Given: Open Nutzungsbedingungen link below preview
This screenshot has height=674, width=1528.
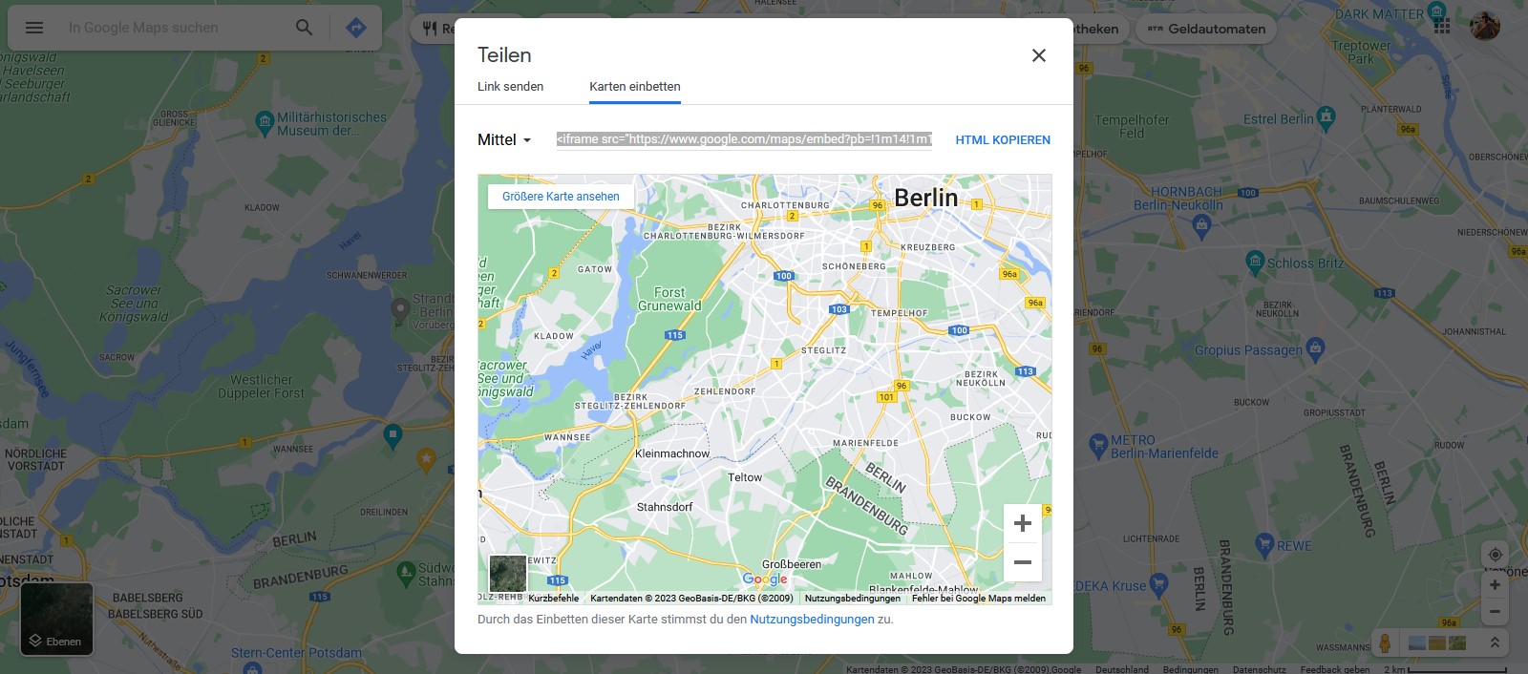Looking at the screenshot, I should pyautogui.click(x=812, y=620).
